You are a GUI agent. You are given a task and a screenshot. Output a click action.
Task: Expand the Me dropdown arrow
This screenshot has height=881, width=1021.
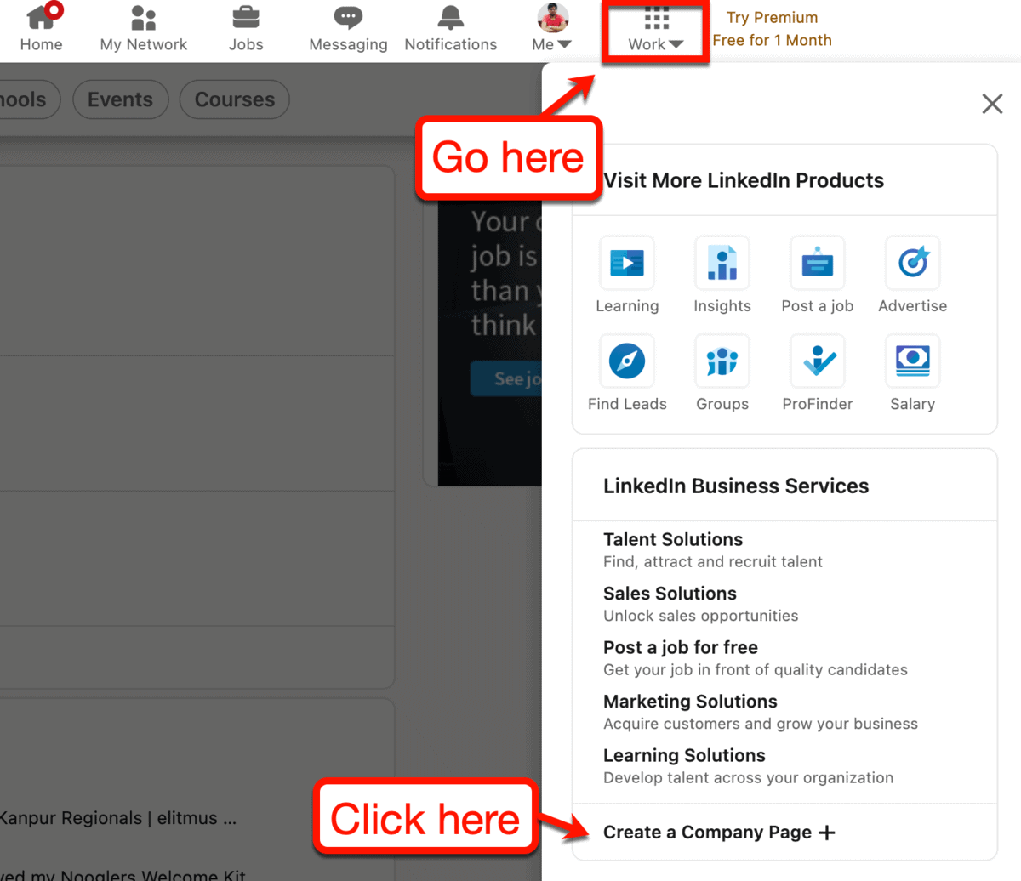(x=564, y=44)
